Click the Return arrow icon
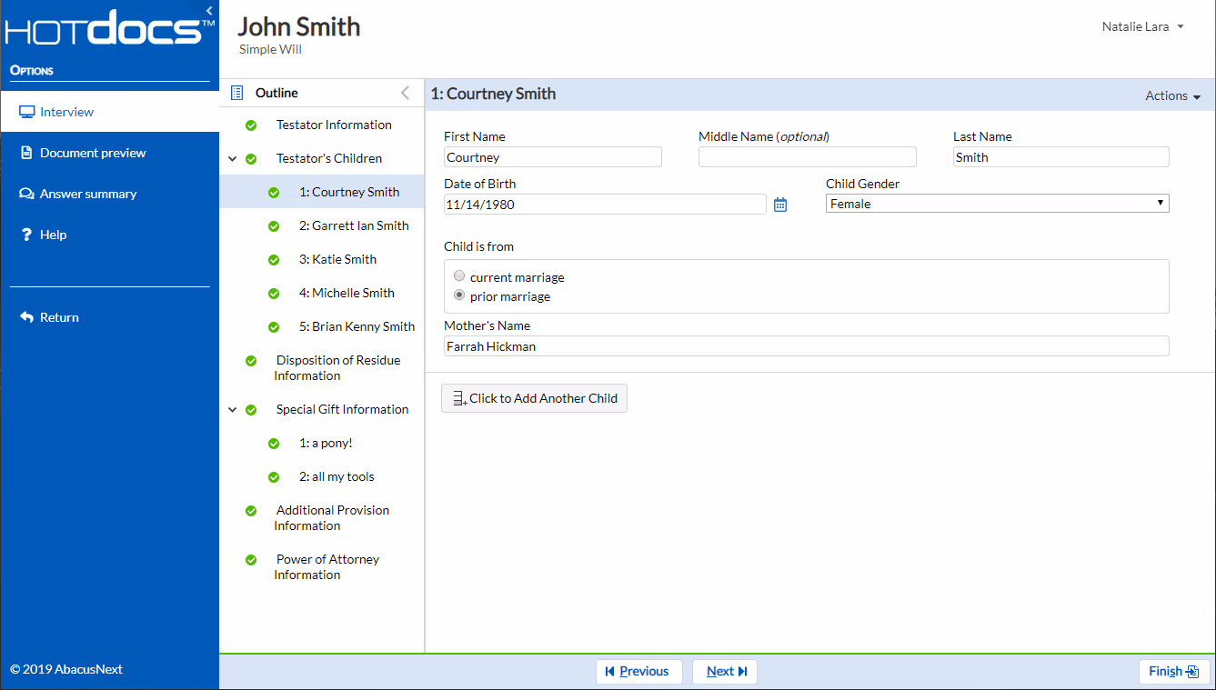 click(25, 317)
